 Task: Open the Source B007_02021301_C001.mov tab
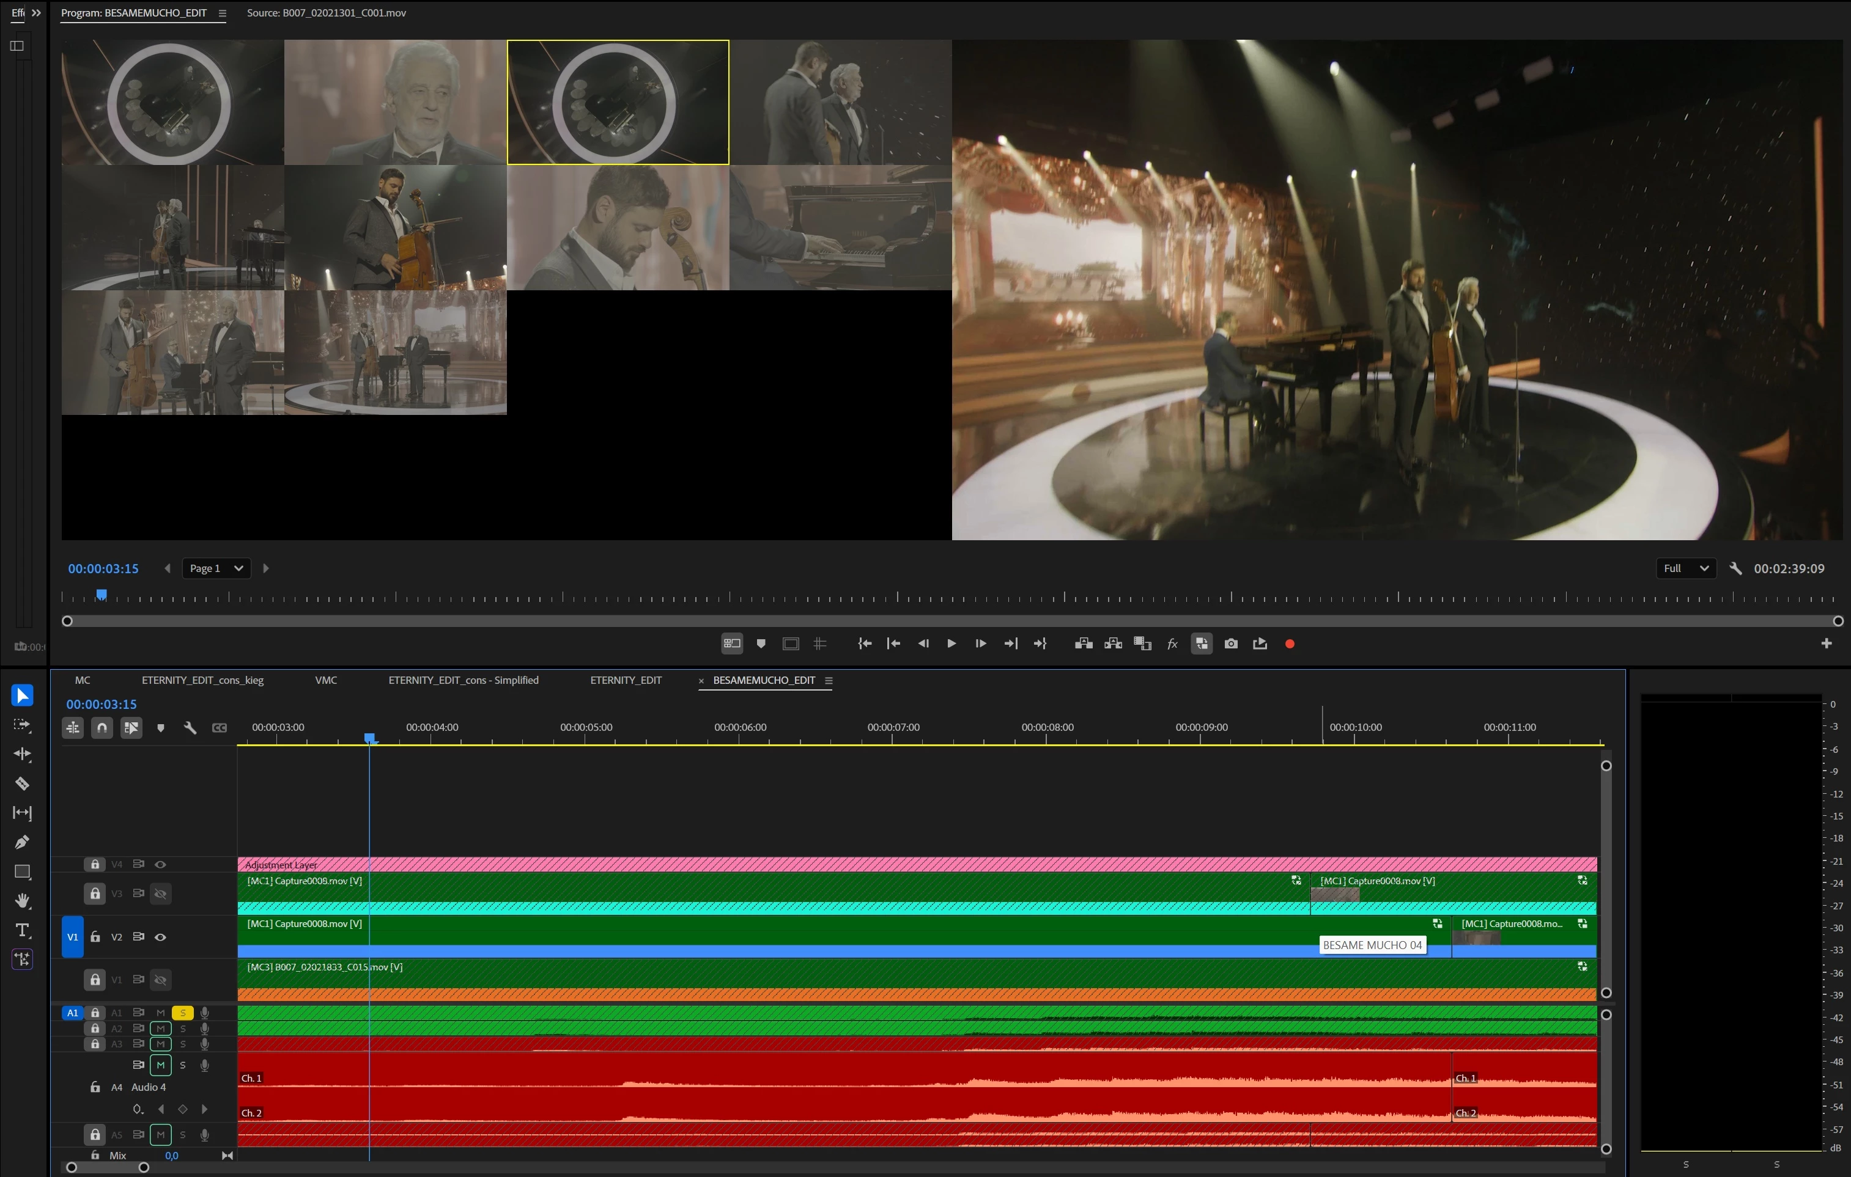[x=326, y=13]
